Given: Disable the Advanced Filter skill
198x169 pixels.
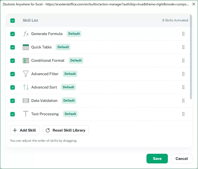Looking at the screenshot, I should coord(13,74).
